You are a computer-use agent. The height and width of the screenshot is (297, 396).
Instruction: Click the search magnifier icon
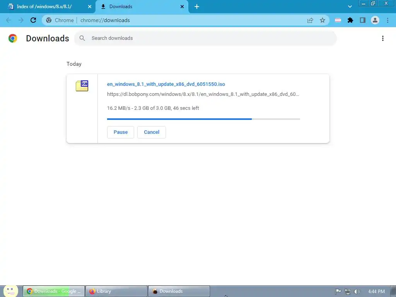point(82,38)
